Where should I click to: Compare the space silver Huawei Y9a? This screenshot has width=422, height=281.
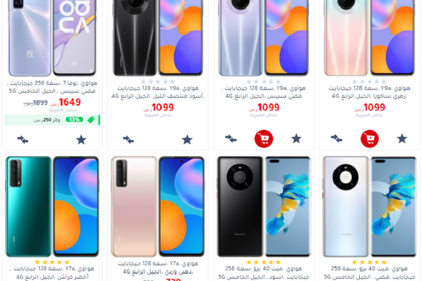pyautogui.click(x=231, y=139)
